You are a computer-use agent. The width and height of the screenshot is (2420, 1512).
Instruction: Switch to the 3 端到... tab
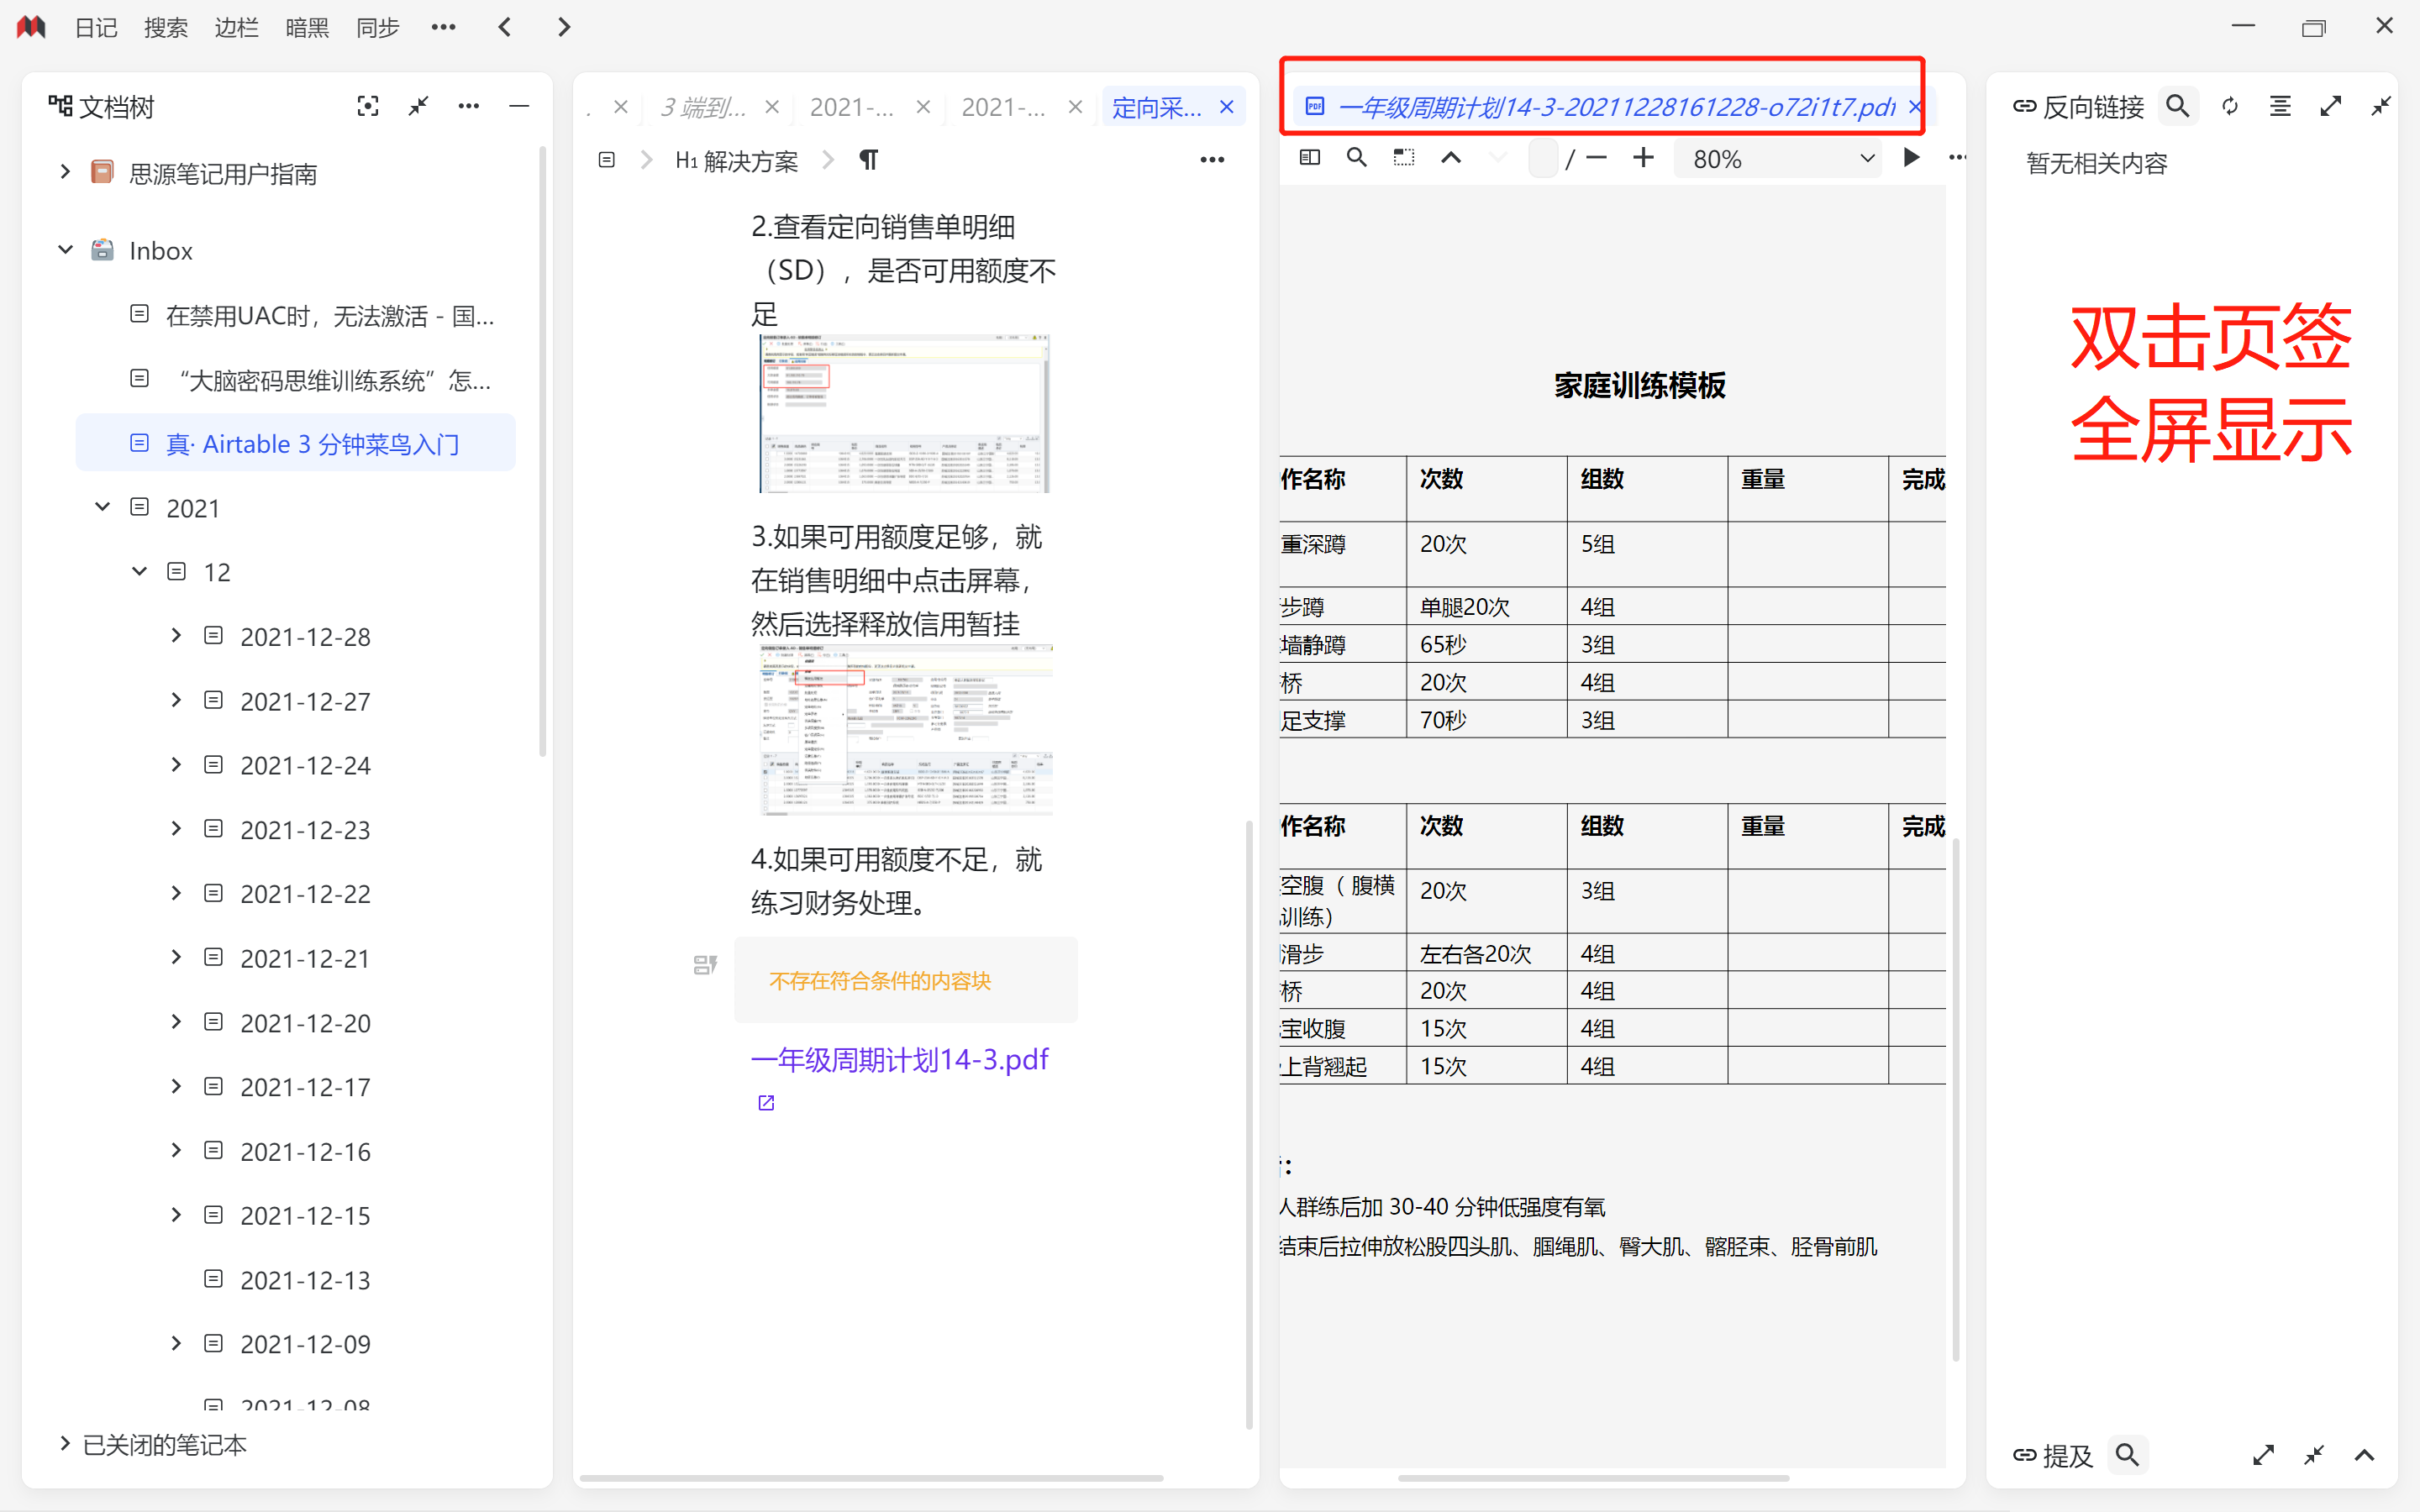click(703, 107)
